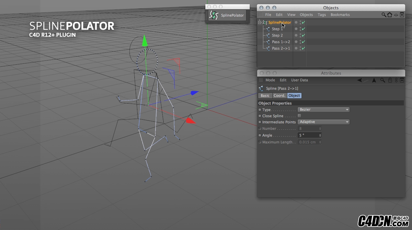Open the Tags menu in Objects panel

[322, 15]
